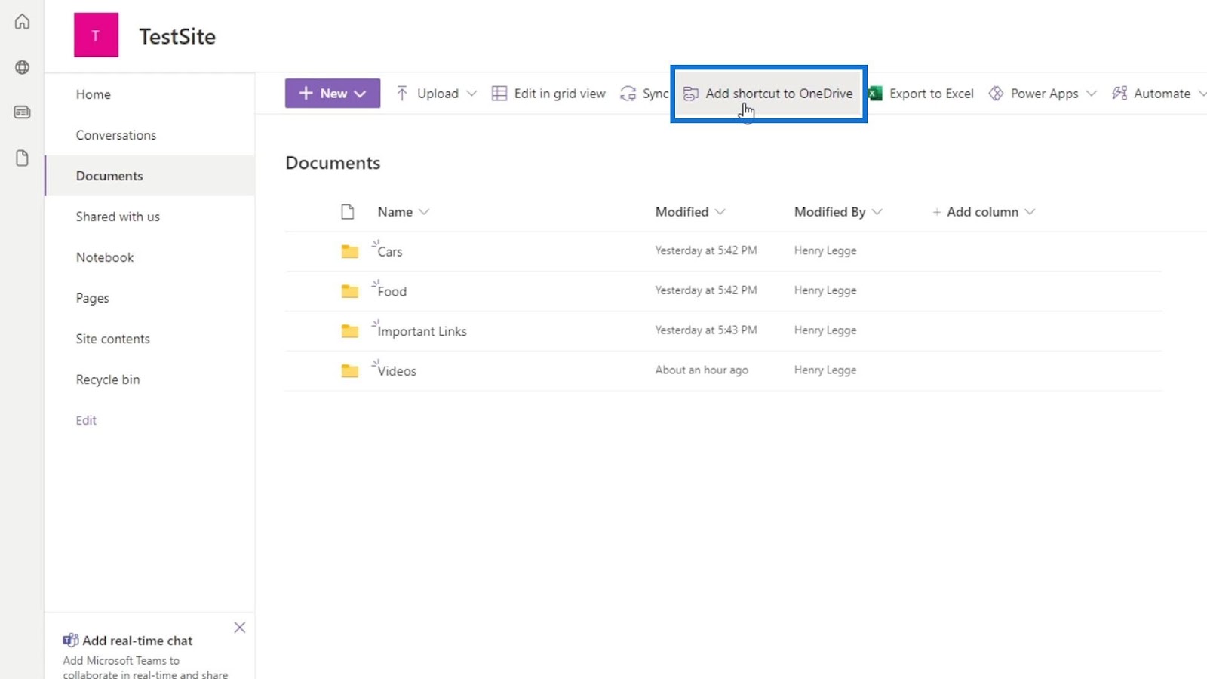Viewport: 1207px width, 679px height.
Task: Click the Edit link below navigation
Action: click(86, 420)
